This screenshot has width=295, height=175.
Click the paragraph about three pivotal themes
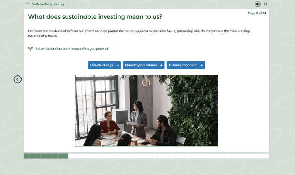pos(138,33)
